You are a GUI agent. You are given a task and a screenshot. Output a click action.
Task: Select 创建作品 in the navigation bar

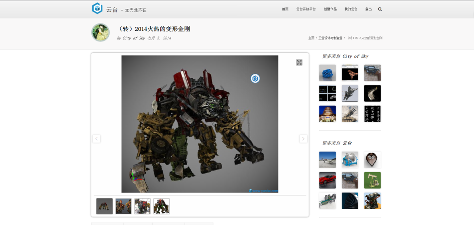click(x=330, y=9)
